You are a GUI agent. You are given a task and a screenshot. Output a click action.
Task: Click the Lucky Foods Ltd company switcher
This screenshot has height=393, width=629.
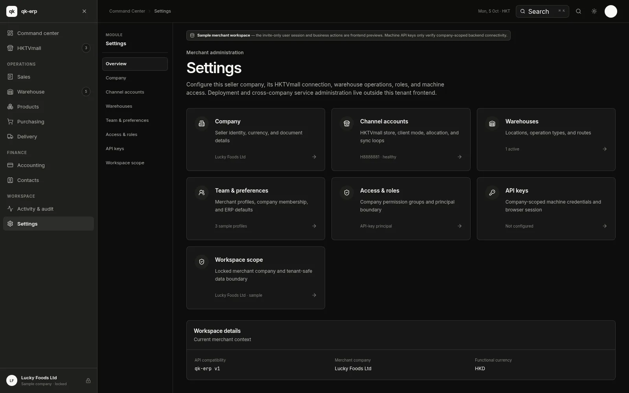tap(48, 380)
